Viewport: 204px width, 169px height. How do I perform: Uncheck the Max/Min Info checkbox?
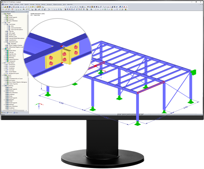[6, 54]
